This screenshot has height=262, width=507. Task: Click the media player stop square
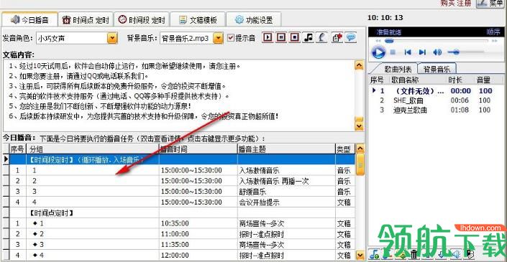[393, 52]
